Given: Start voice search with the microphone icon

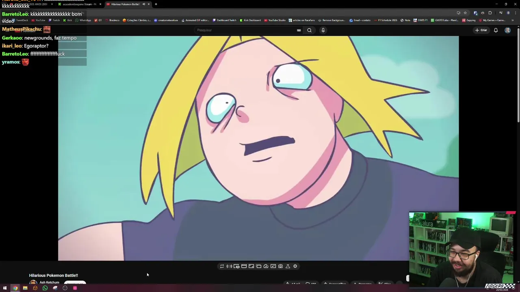Looking at the screenshot, I should pos(323,30).
